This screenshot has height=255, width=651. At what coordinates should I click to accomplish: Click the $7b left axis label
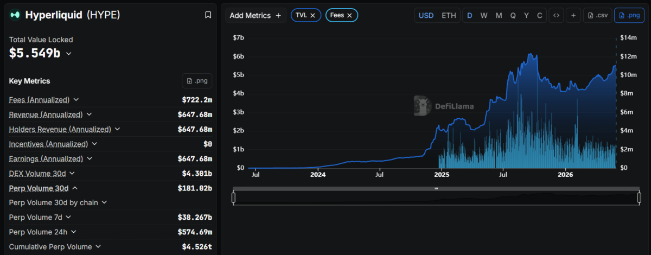[238, 37]
